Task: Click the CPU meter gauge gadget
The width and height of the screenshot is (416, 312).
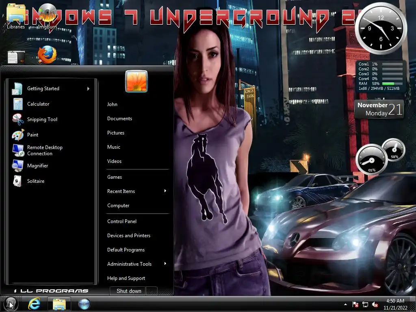Action: 371,160
